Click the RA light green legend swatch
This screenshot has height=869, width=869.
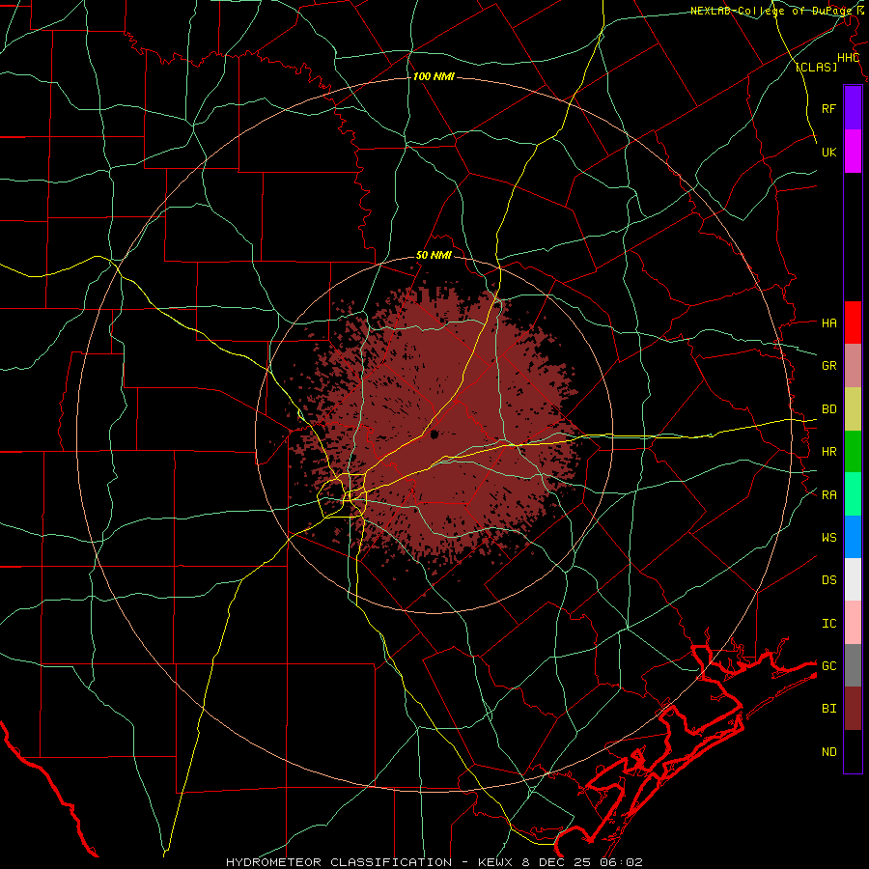tap(853, 494)
